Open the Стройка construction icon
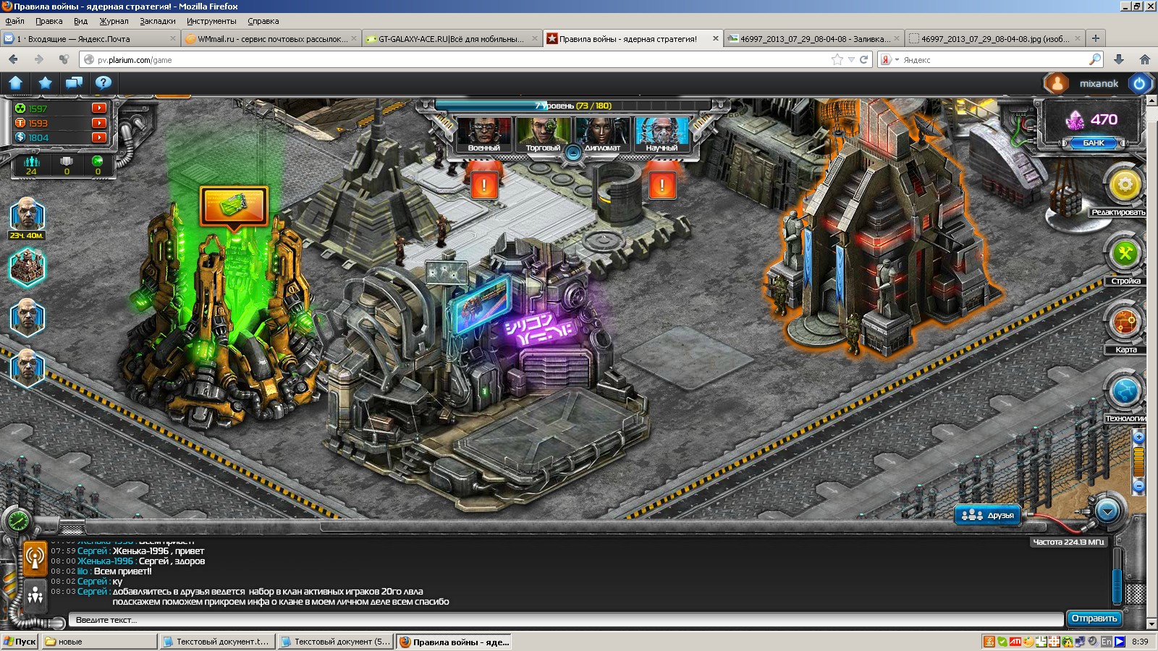This screenshot has height=651, width=1158. point(1125,254)
